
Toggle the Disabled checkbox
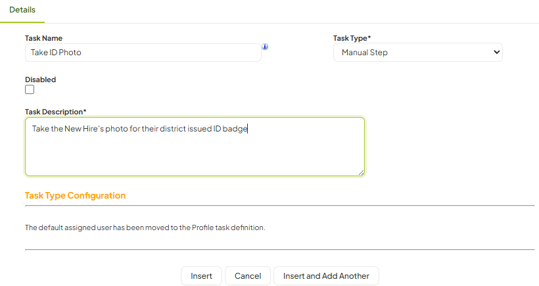tap(30, 89)
